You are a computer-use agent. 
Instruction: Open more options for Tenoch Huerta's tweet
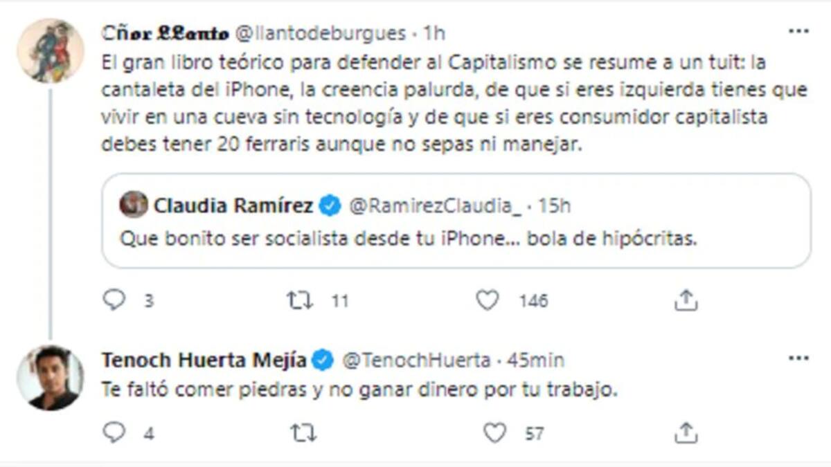(x=798, y=358)
